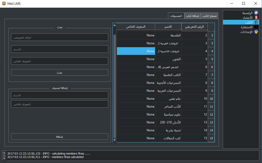Viewport: 262px width, 163px height.
Task: Select the المسرحيات العربية category cell
Action: pyautogui.click(x=168, y=90)
